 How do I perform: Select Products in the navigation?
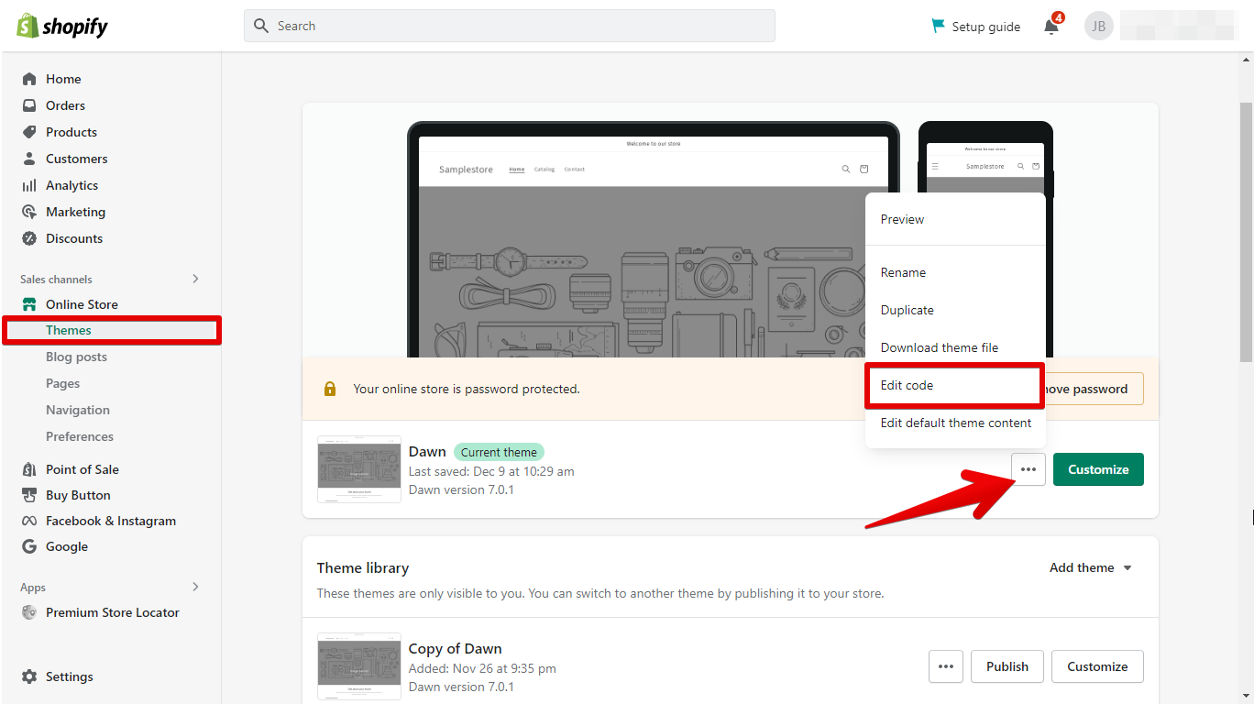point(71,131)
